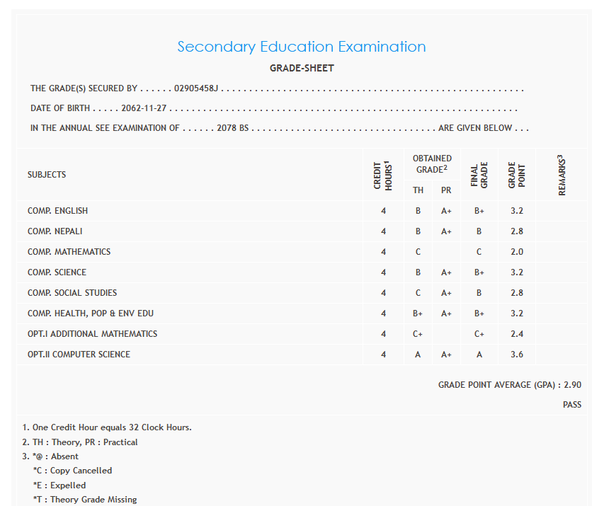Image resolution: width=592 pixels, height=506 pixels.
Task: Click the COMP. MATHEMATICS grade point 2.0
Action: coord(517,252)
